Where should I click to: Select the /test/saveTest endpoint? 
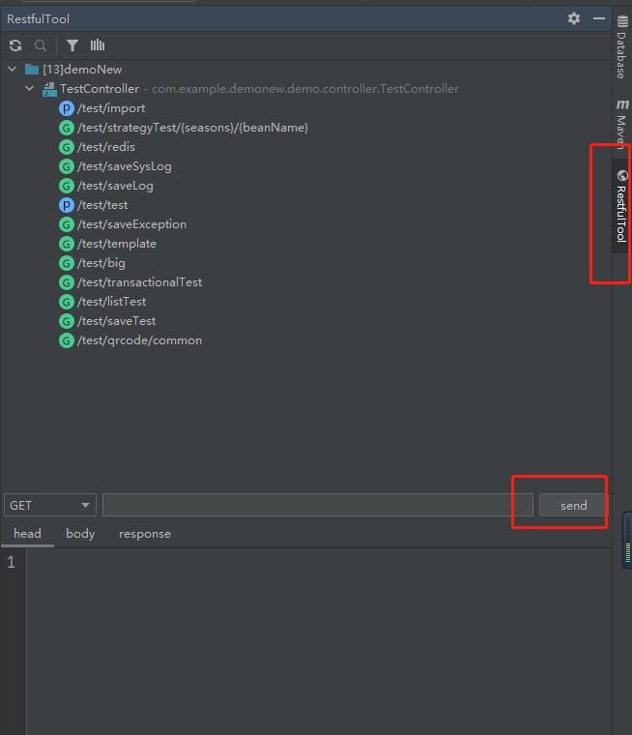tap(116, 321)
